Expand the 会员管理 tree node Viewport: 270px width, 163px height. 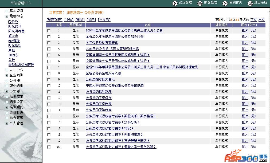pyautogui.click(x=7, y=113)
